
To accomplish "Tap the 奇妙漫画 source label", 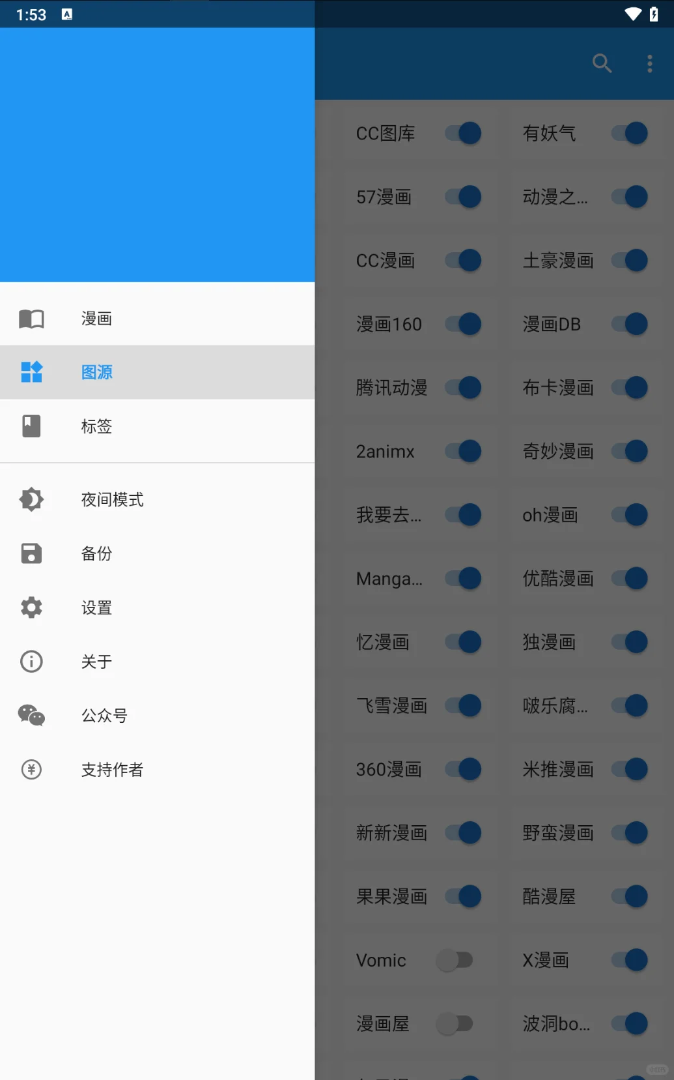I will (x=558, y=451).
